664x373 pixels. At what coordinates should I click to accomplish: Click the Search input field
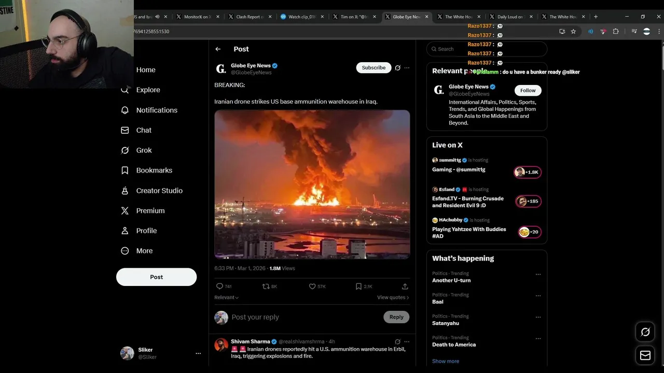[x=487, y=49]
